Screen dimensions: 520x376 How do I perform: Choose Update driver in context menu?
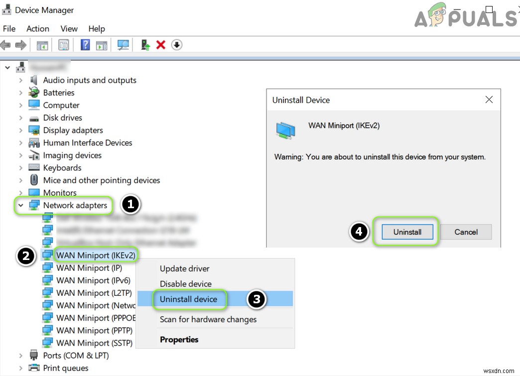pyautogui.click(x=215, y=268)
